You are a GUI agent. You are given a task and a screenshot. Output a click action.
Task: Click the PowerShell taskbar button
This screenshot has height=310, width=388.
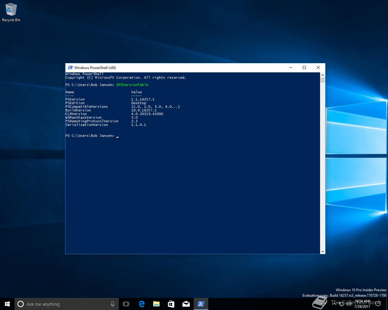pyautogui.click(x=201, y=304)
